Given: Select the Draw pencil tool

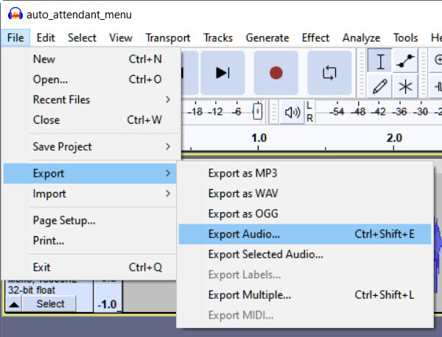Looking at the screenshot, I should click(x=380, y=86).
